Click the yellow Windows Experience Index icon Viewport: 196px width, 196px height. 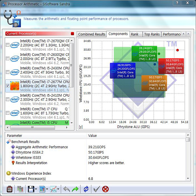[8, 173]
